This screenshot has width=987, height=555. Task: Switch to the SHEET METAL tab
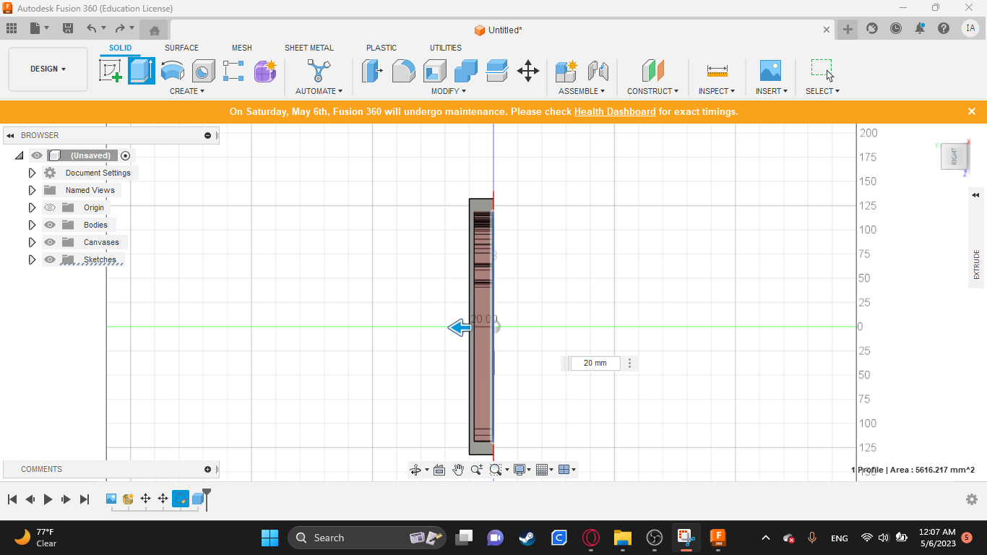pos(309,48)
